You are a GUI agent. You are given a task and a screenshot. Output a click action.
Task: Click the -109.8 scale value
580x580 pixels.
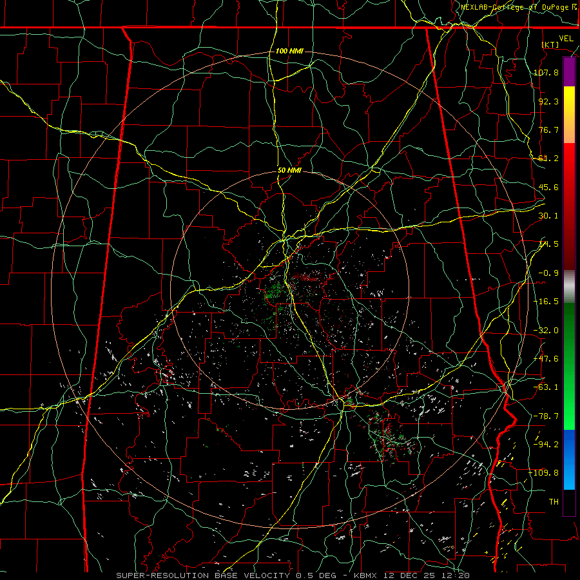[543, 473]
